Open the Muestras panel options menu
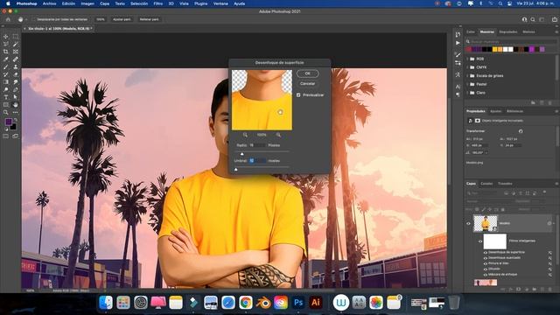This screenshot has height=315, width=560. (556, 32)
